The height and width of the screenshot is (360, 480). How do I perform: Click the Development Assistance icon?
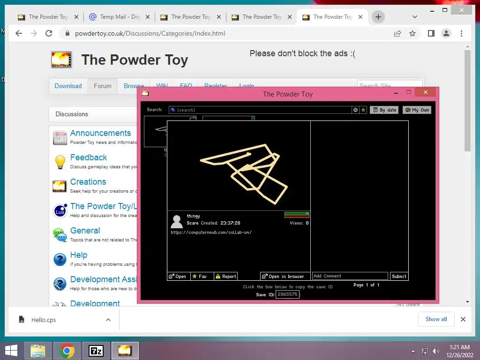(x=60, y=284)
